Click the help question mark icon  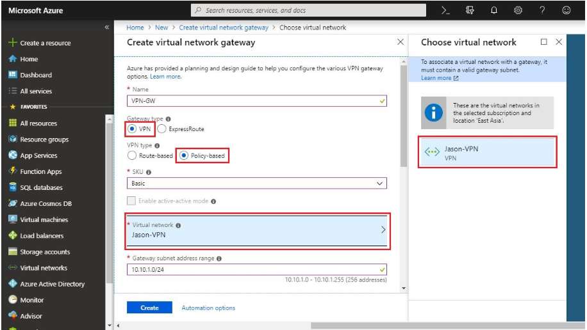coord(542,10)
